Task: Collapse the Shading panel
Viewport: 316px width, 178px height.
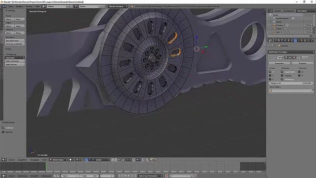Action: (6, 10)
